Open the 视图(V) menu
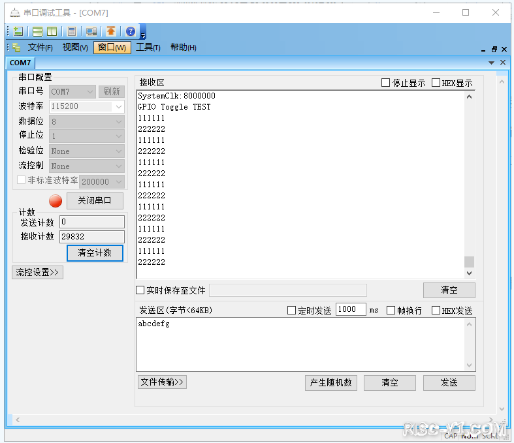The image size is (514, 443). coord(75,48)
